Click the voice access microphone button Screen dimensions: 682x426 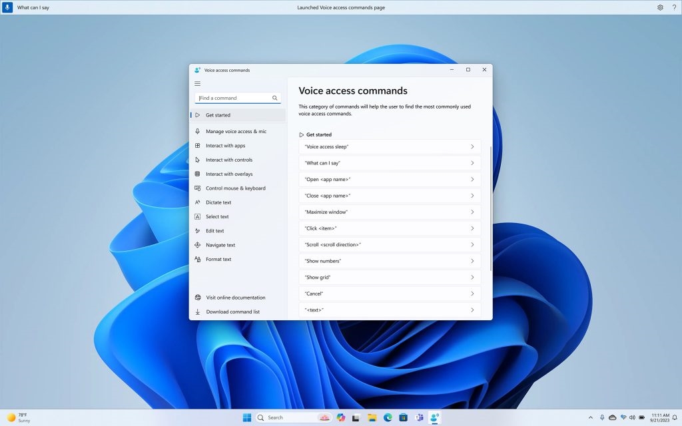(8, 7)
